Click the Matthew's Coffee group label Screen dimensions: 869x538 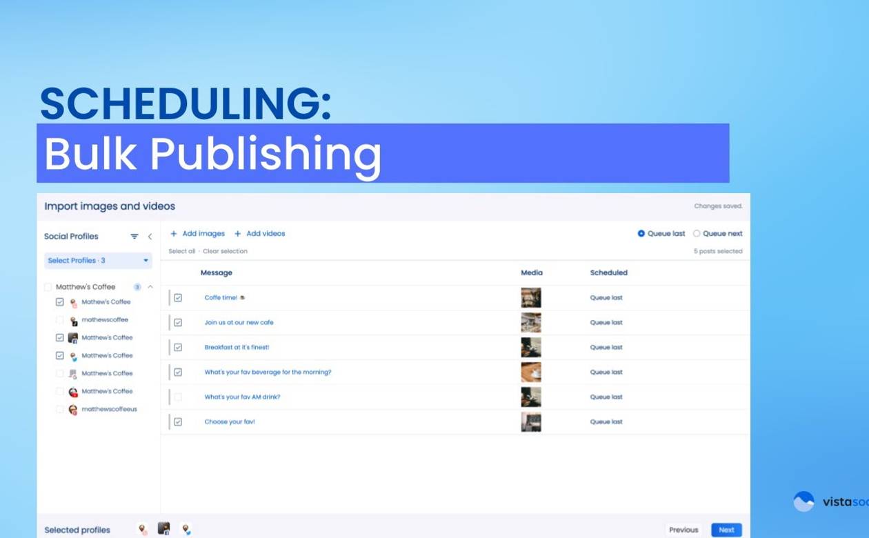(86, 287)
